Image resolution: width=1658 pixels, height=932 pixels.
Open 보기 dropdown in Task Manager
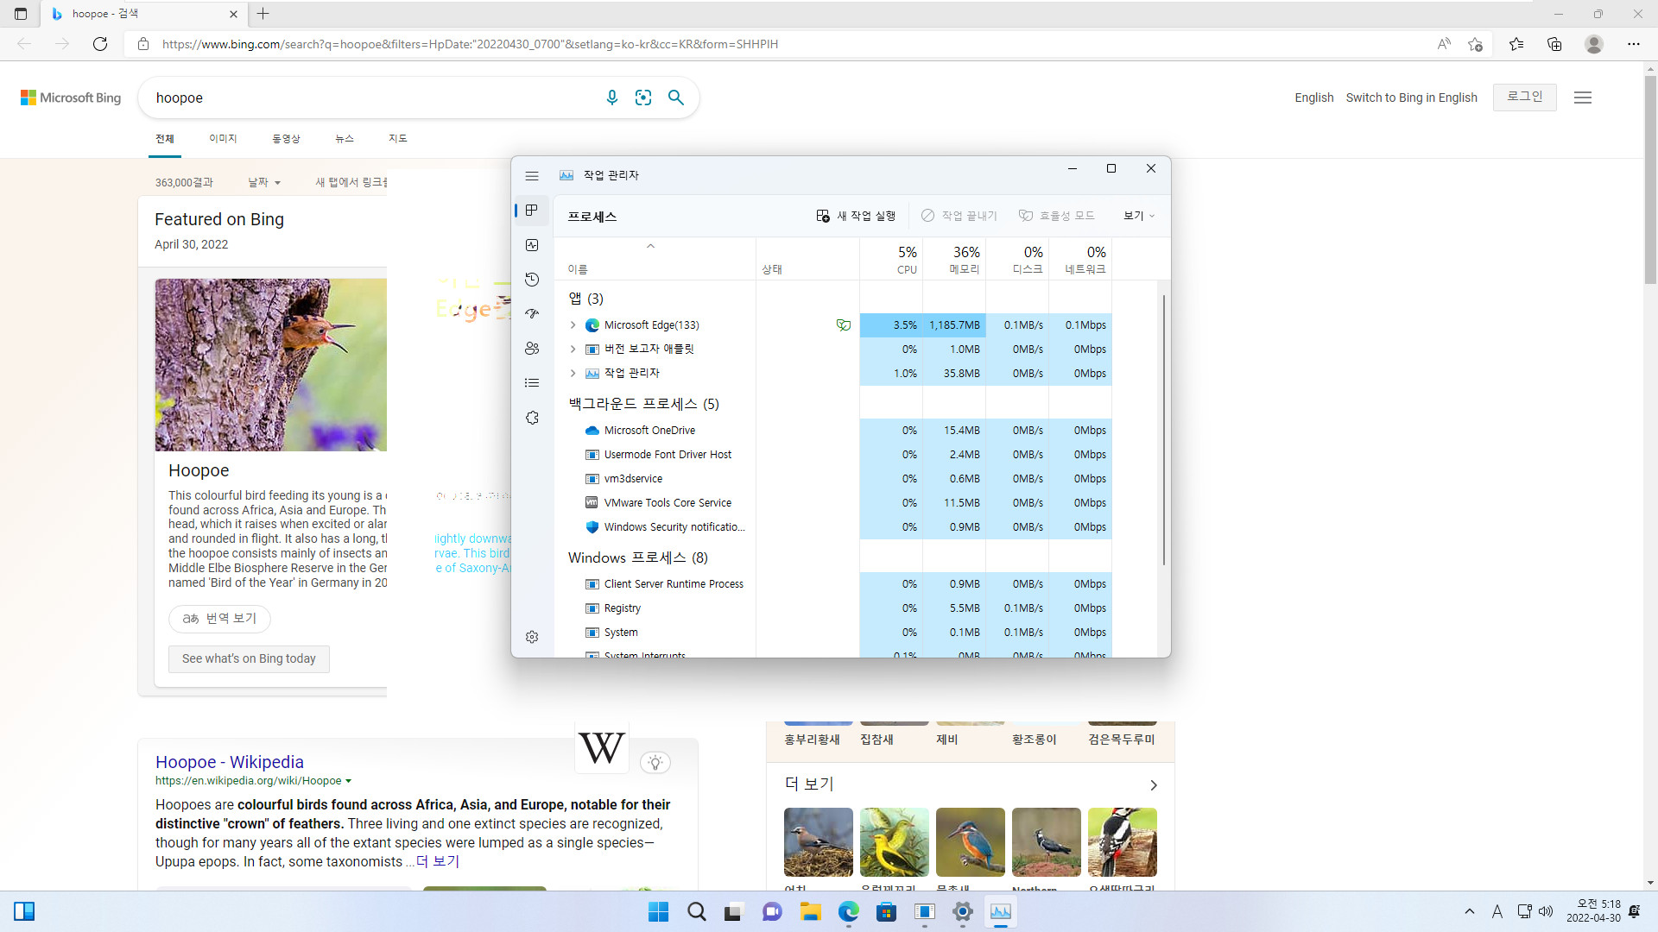(x=1139, y=216)
